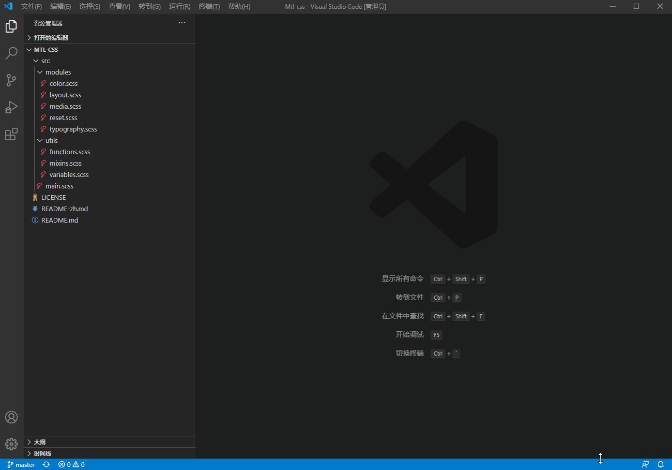Click the markdown icon beside README-zh.md
672x470 pixels.
(35, 209)
